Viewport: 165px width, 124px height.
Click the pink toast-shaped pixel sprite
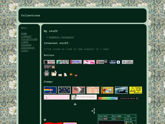pyautogui.click(x=60, y=75)
